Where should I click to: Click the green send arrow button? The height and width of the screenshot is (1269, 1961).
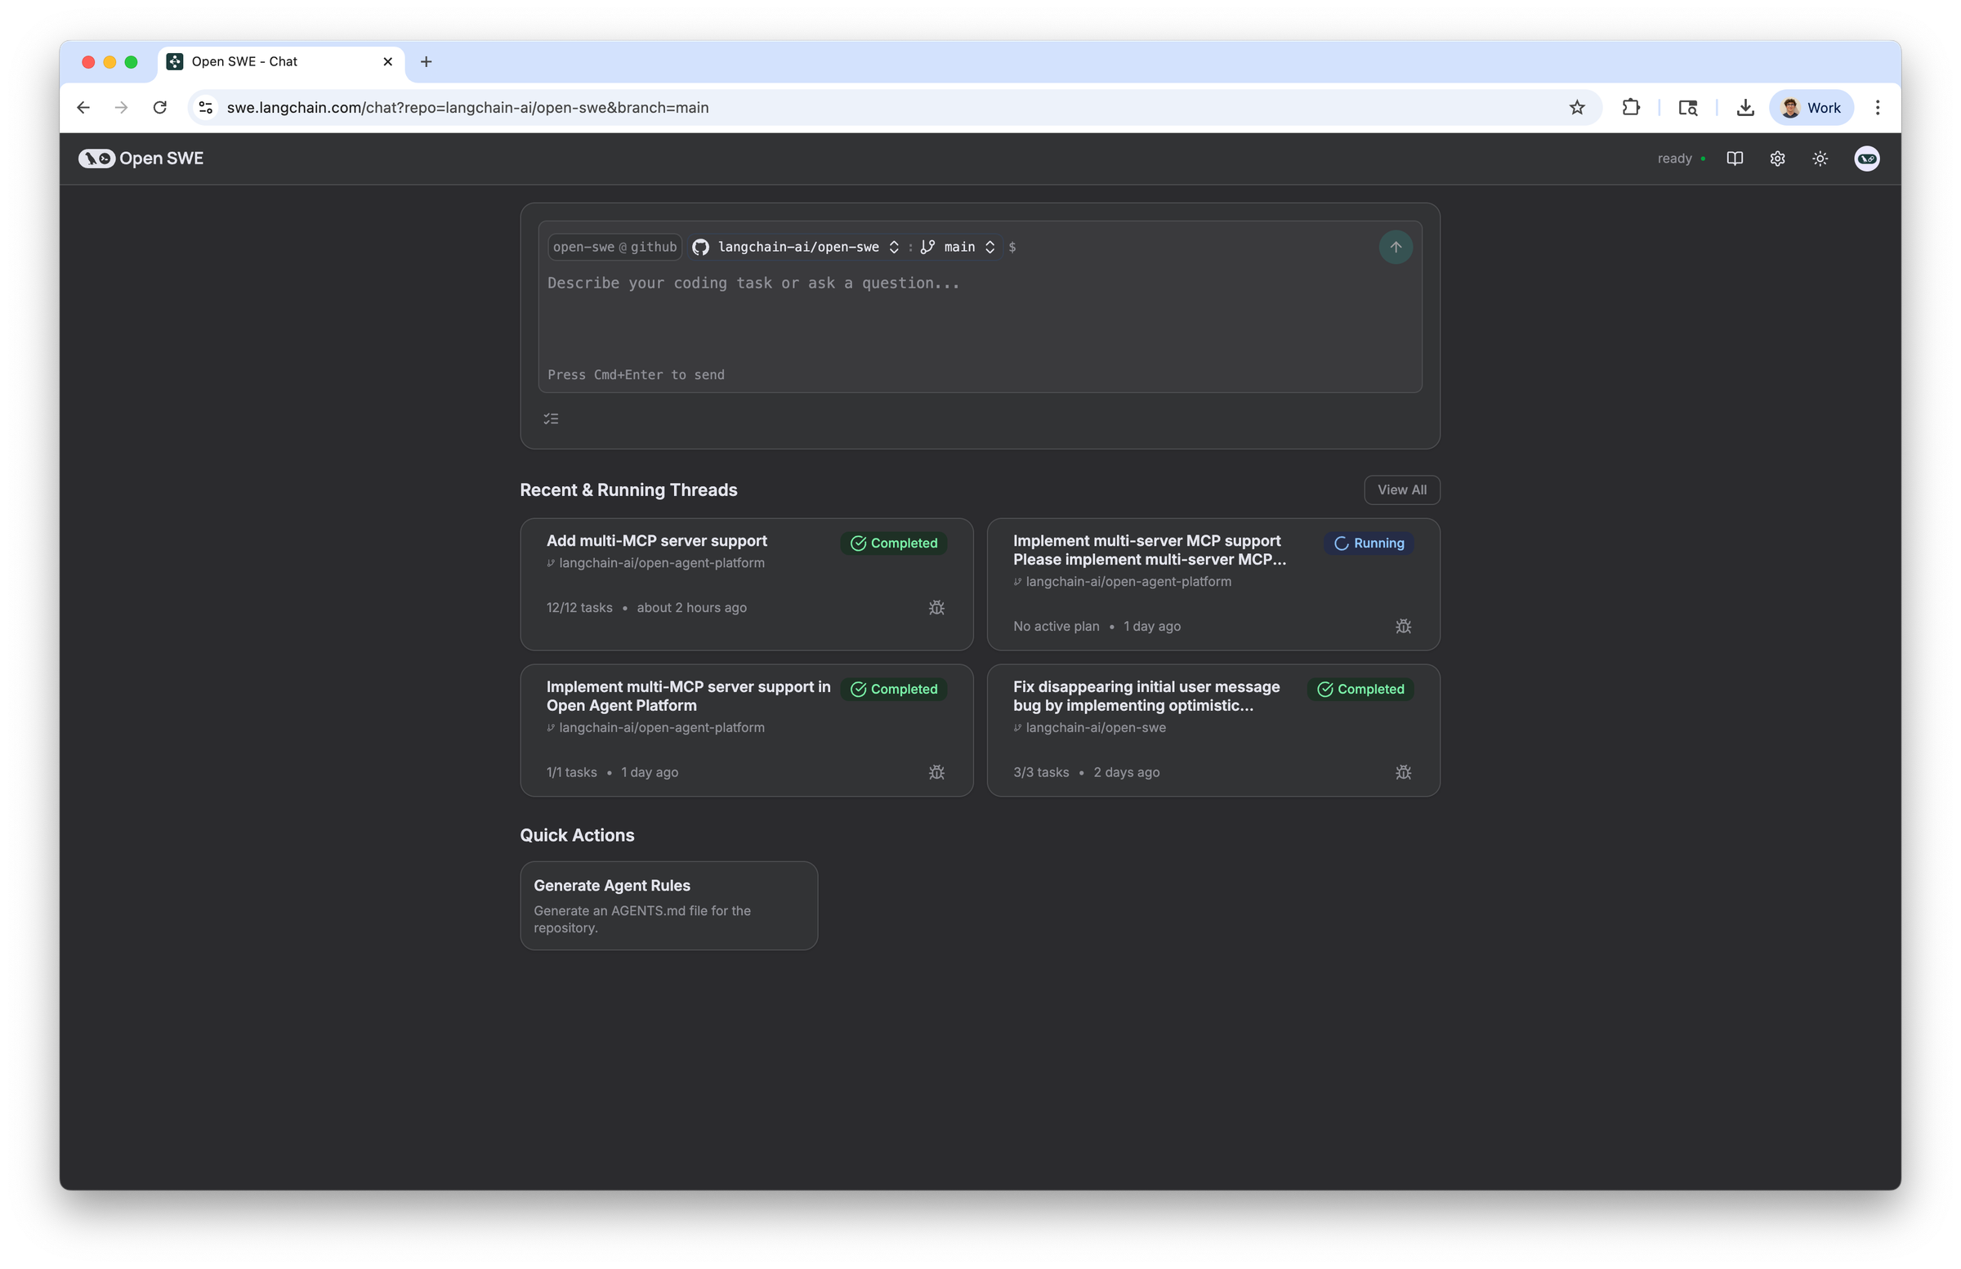pos(1395,247)
